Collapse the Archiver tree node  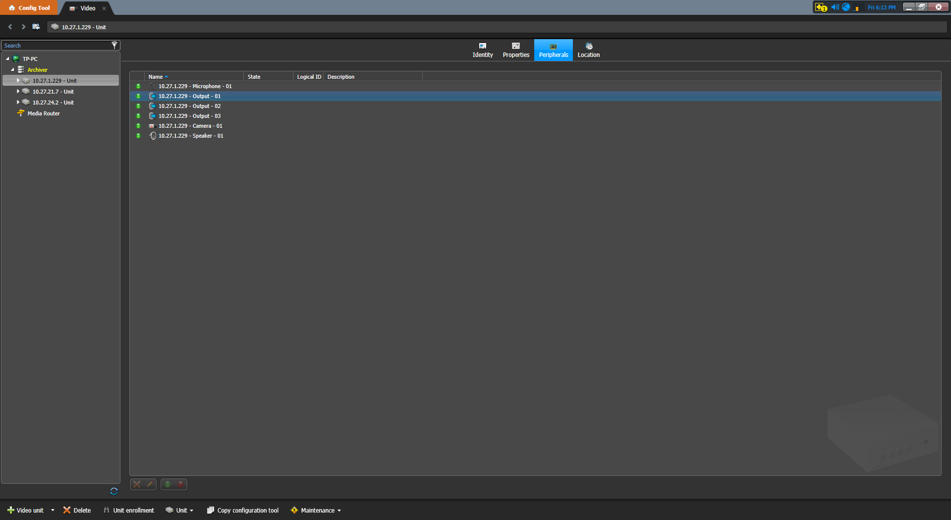(12, 70)
